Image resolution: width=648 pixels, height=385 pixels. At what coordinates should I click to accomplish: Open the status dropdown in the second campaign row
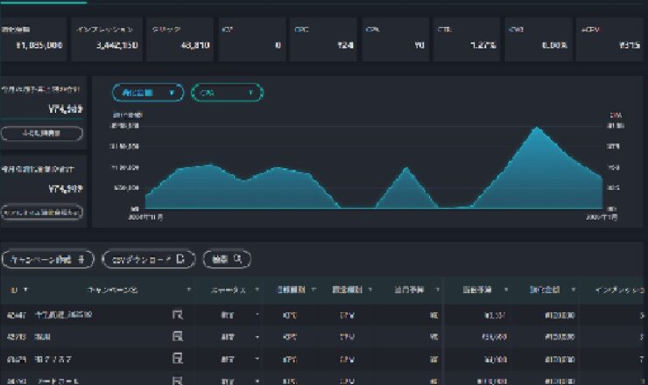[257, 336]
